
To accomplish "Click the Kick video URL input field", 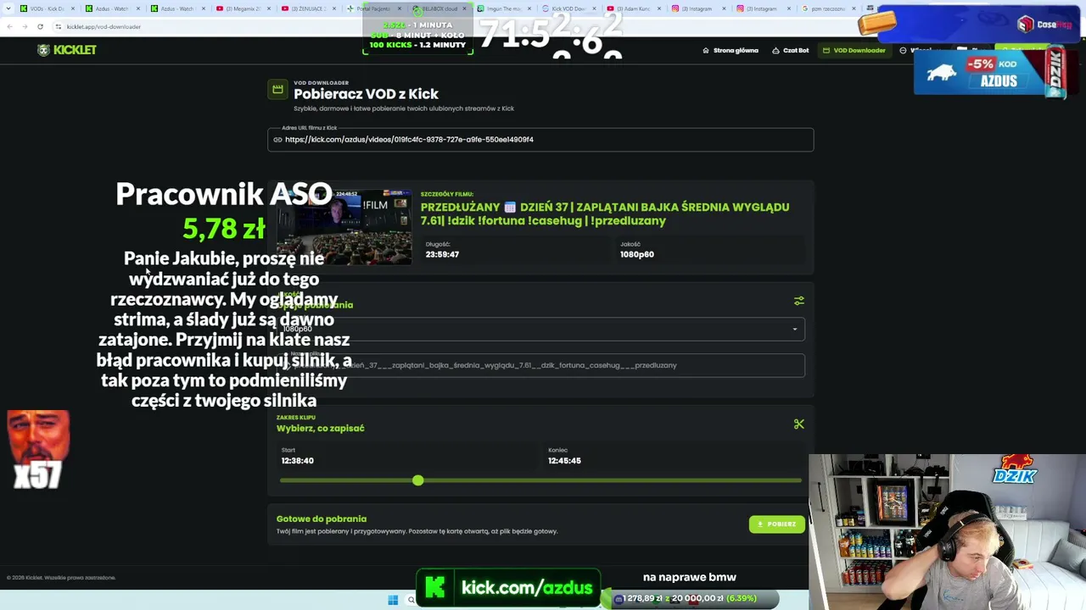I will tap(540, 140).
